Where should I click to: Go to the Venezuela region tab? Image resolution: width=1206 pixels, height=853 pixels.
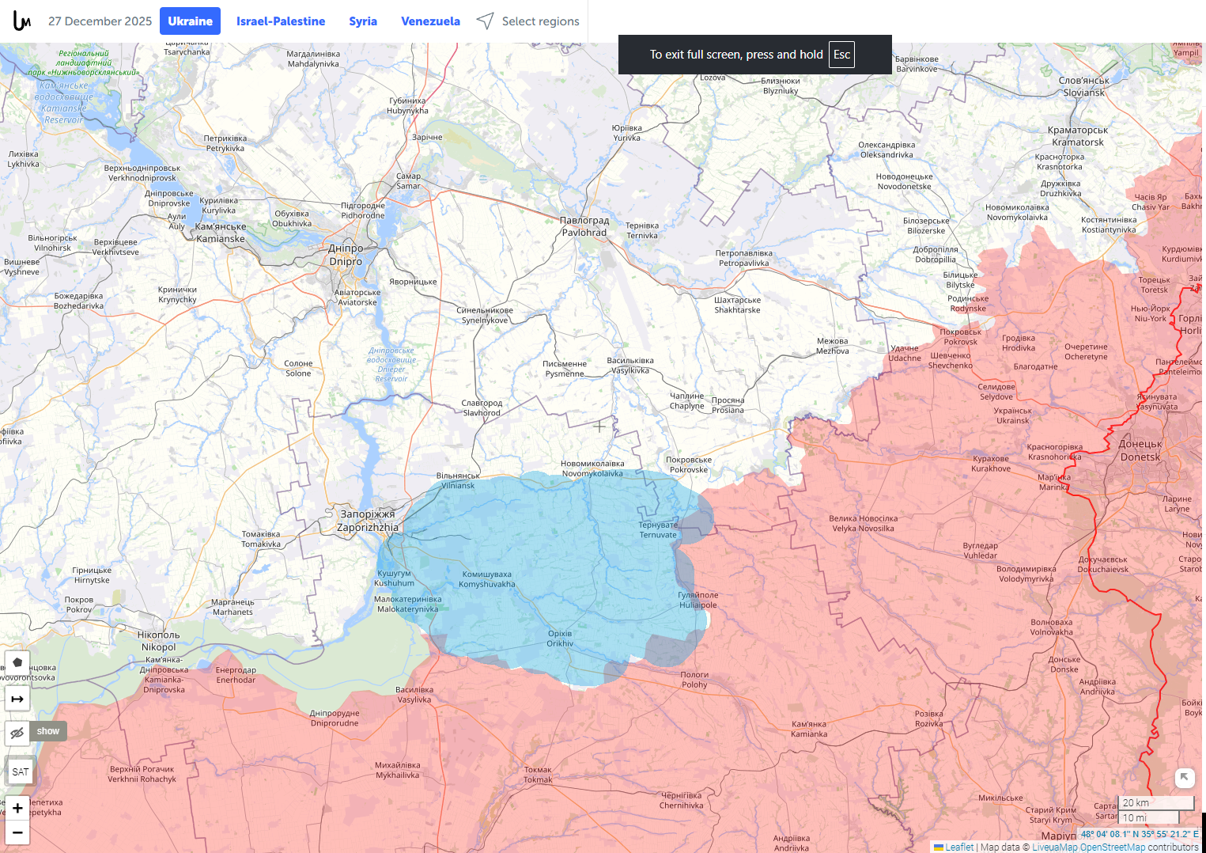(x=430, y=21)
